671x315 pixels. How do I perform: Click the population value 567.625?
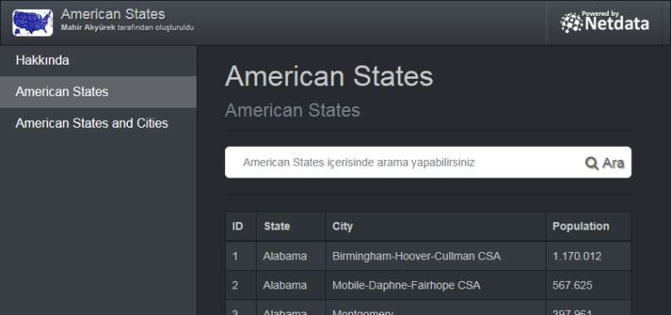coord(572,285)
